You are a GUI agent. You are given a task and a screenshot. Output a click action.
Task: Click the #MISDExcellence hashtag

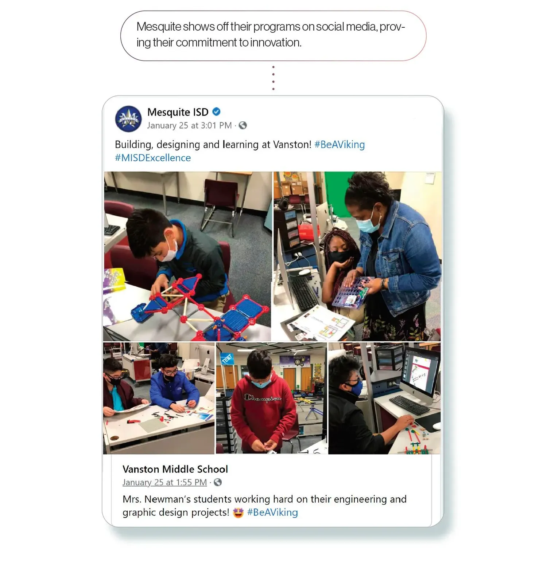(153, 158)
